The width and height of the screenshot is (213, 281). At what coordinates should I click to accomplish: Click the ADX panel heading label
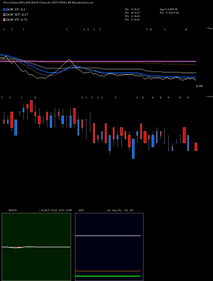(81, 210)
